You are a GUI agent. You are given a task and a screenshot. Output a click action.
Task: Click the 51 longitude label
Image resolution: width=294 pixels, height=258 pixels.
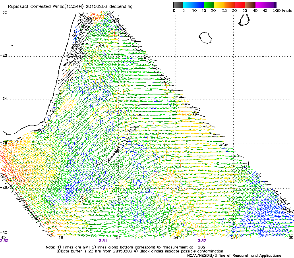coord(118,237)
